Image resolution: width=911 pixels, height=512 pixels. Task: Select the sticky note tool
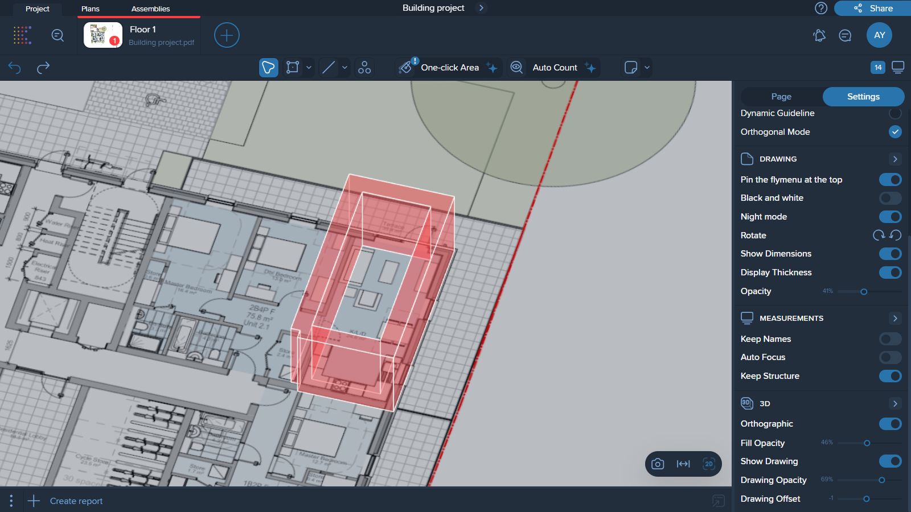click(631, 68)
